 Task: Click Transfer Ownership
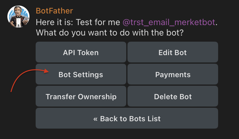pos(81,97)
